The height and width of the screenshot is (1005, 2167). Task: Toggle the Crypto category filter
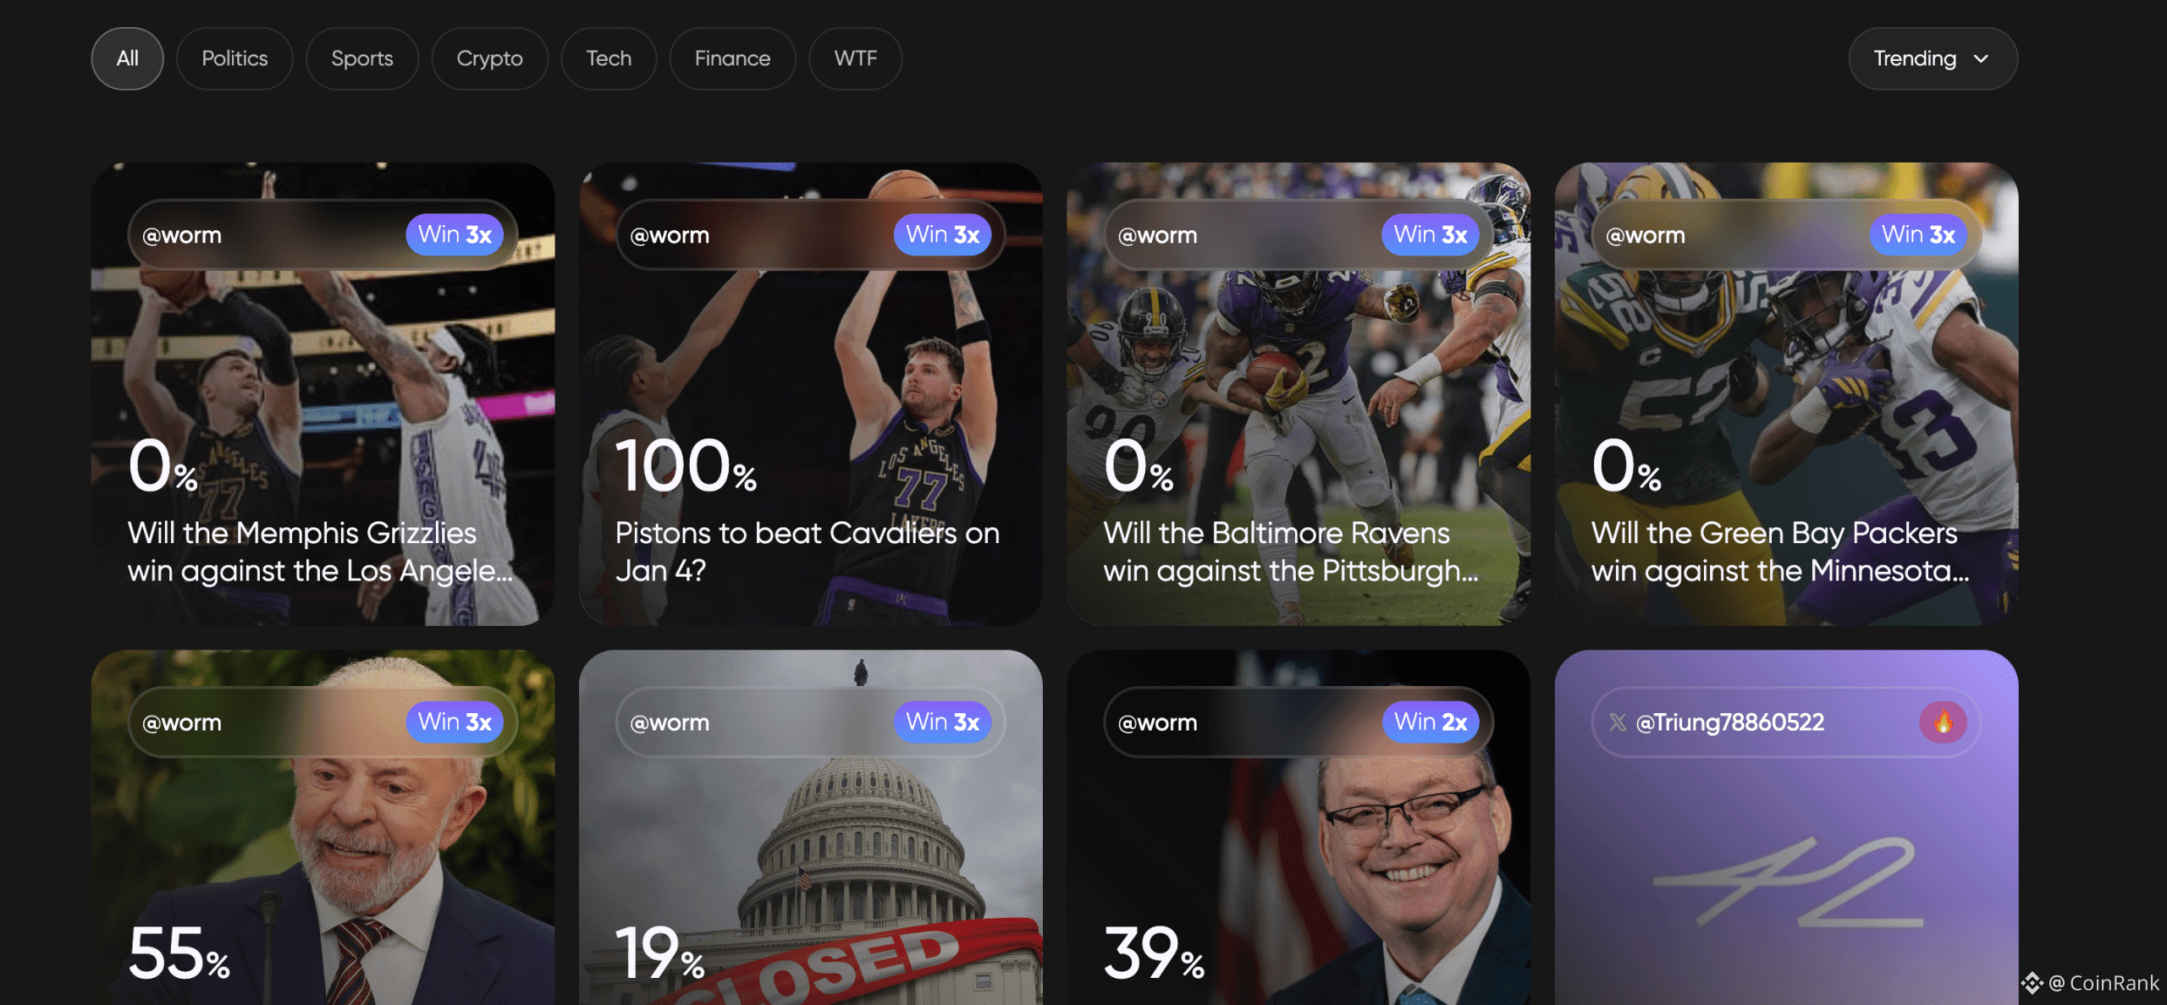click(489, 58)
